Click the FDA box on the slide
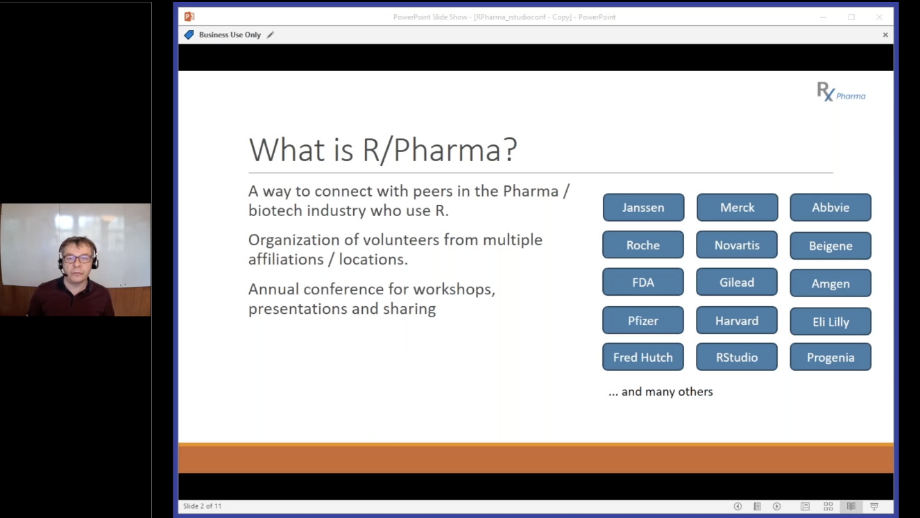Viewport: 920px width, 518px height. pos(643,282)
